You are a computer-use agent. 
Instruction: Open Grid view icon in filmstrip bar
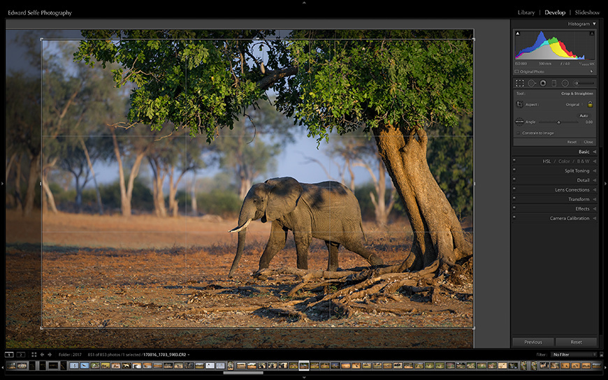click(34, 354)
